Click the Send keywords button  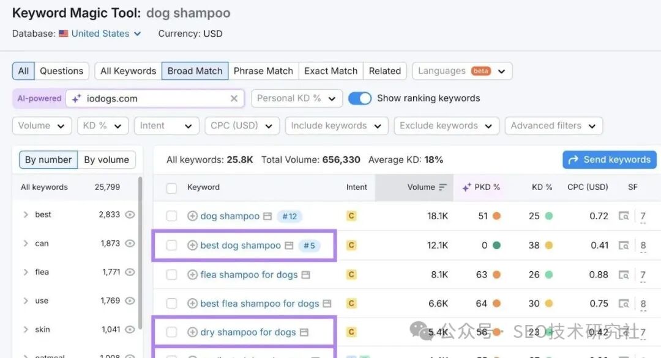[x=609, y=160]
